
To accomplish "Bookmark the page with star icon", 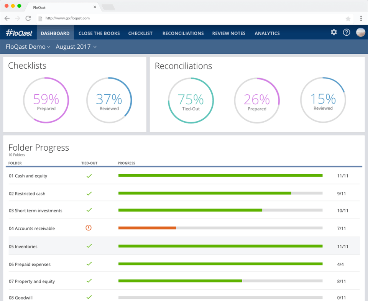I will tap(348, 18).
